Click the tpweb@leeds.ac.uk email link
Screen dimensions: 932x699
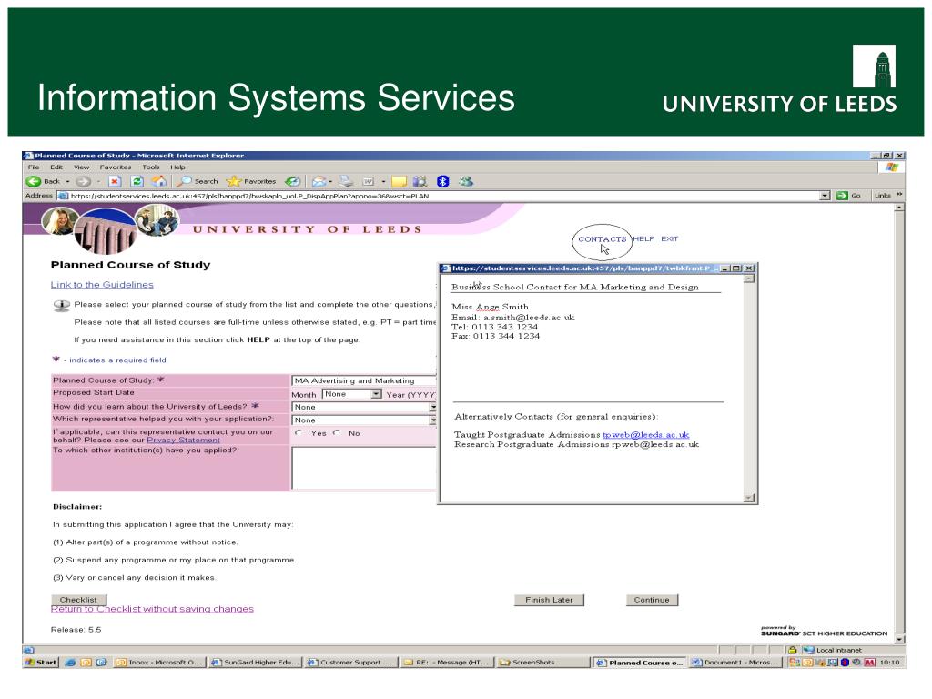[646, 435]
